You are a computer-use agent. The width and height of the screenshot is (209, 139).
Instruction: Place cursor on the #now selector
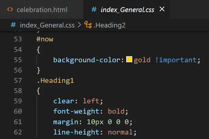(45, 39)
